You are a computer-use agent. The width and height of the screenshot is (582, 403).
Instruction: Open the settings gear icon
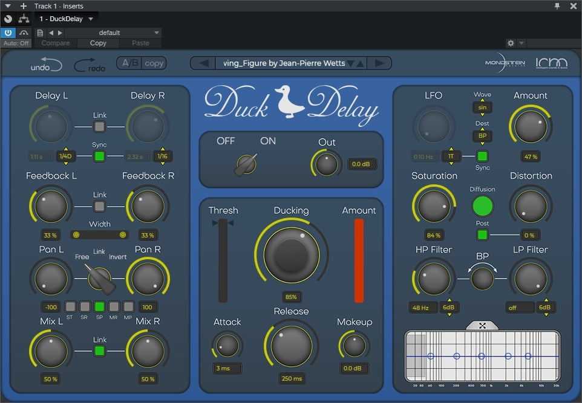[x=511, y=43]
